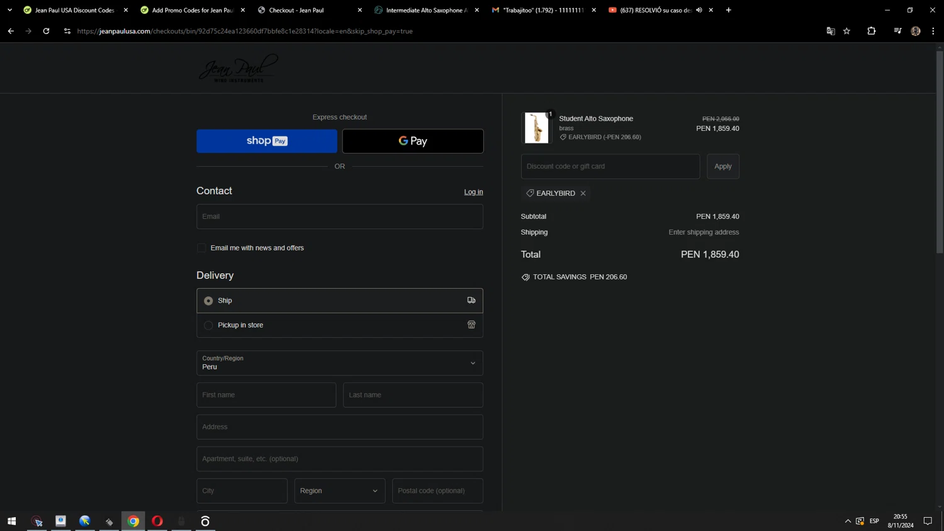Close the Gmail Trabajitoo tab
The width and height of the screenshot is (944, 531).
point(594,10)
